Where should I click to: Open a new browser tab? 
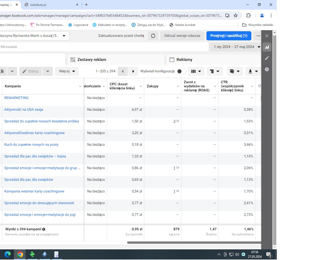tap(86, 5)
